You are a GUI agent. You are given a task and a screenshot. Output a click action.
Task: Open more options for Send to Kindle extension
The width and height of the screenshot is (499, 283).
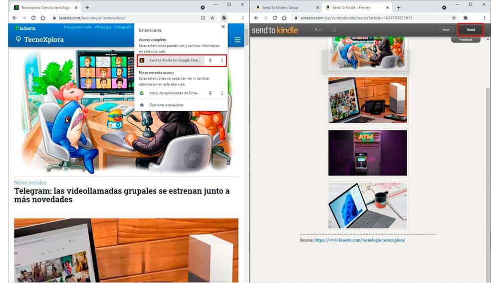(222, 60)
